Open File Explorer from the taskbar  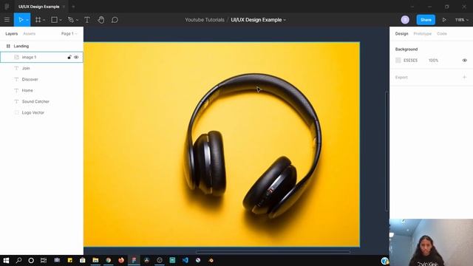95,260
